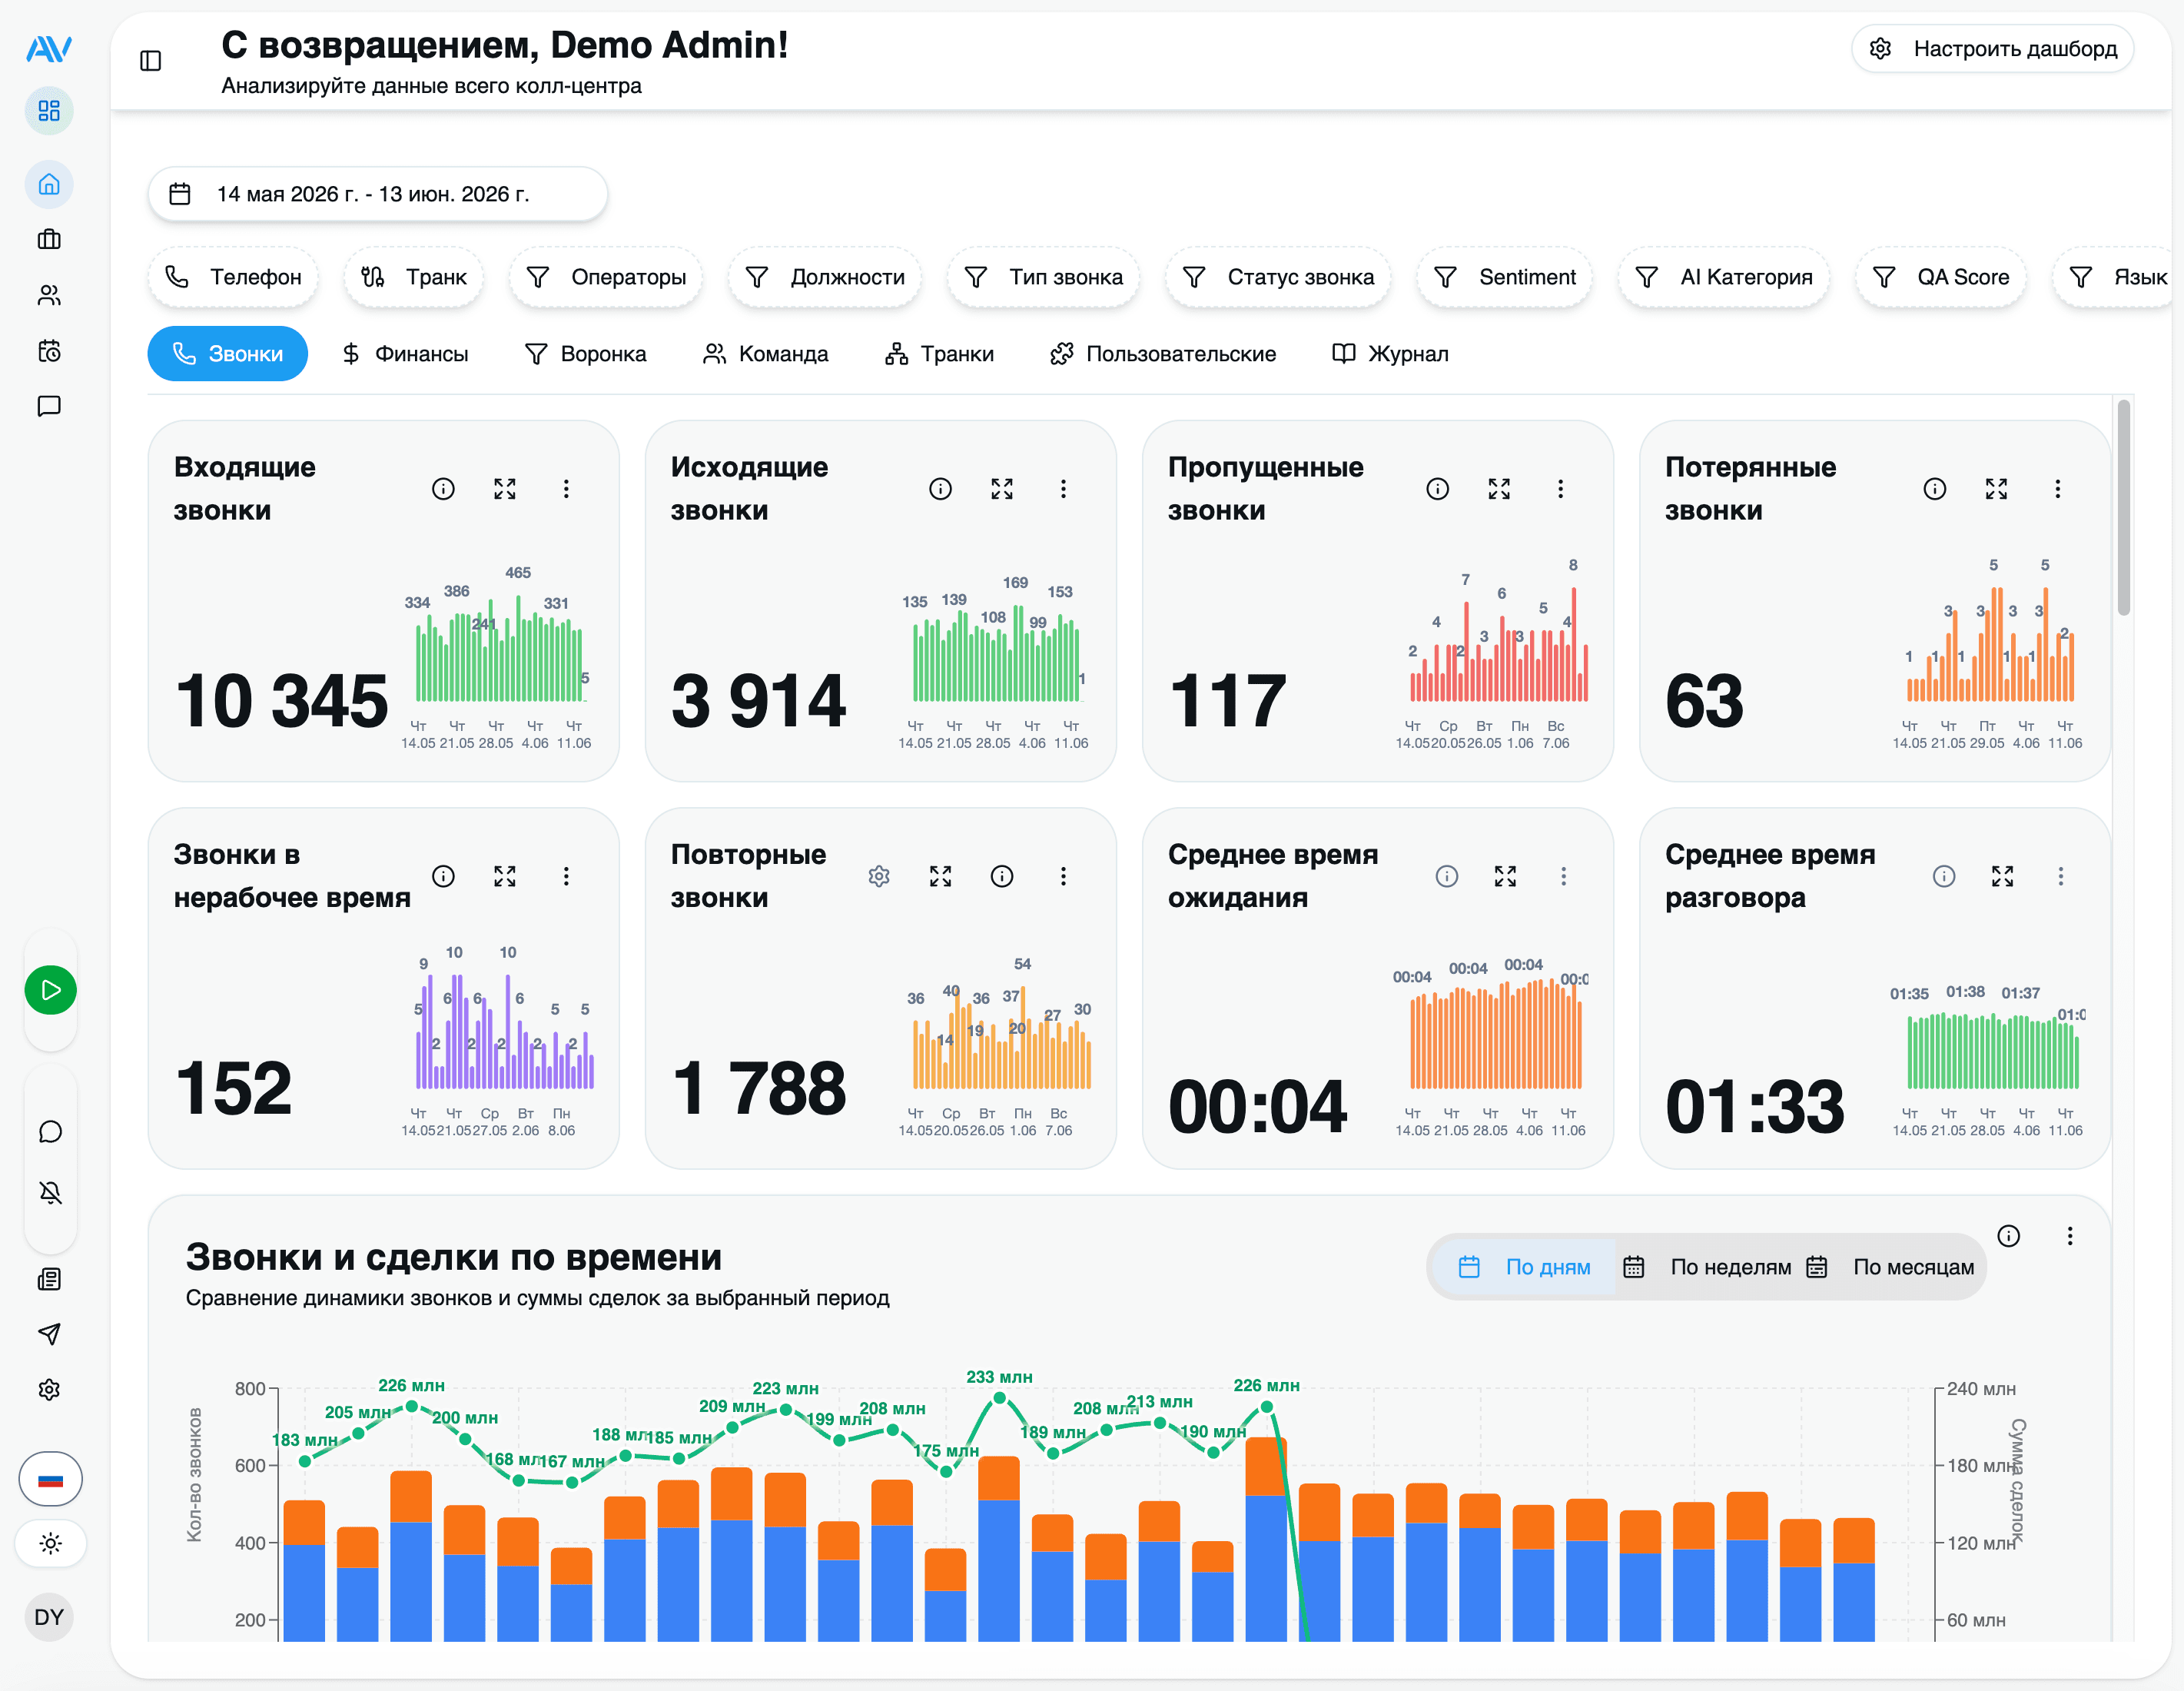Open the Транк filter
2184x1691 pixels.
point(414,277)
